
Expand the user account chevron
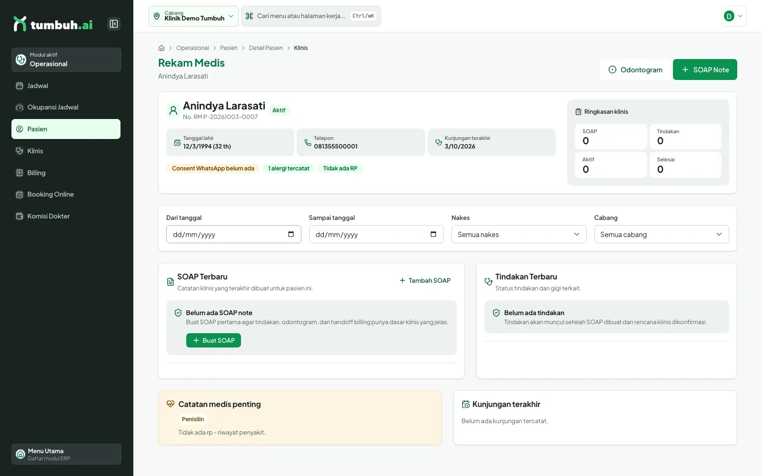[x=740, y=16]
